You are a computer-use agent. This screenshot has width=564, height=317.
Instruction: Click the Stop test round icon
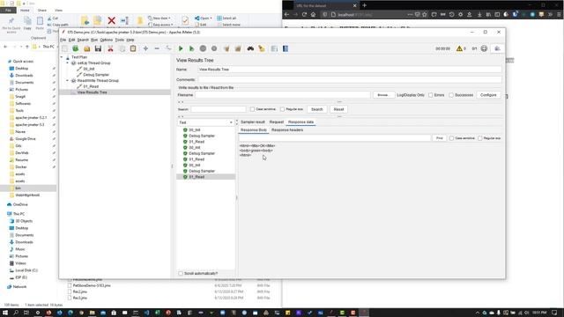pyautogui.click(x=203, y=48)
